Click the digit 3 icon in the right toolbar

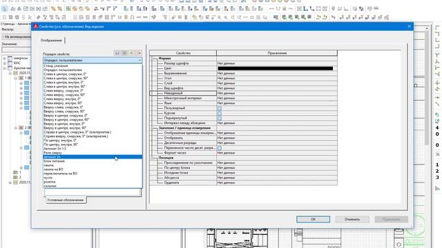(437, 178)
